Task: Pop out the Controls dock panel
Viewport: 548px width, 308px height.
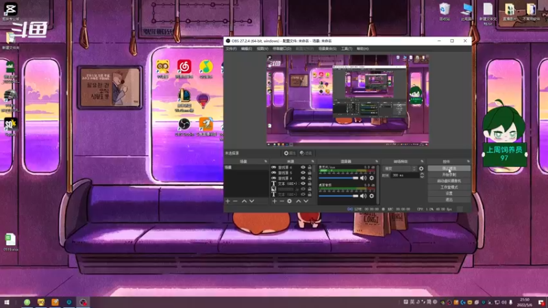Action: click(469, 162)
